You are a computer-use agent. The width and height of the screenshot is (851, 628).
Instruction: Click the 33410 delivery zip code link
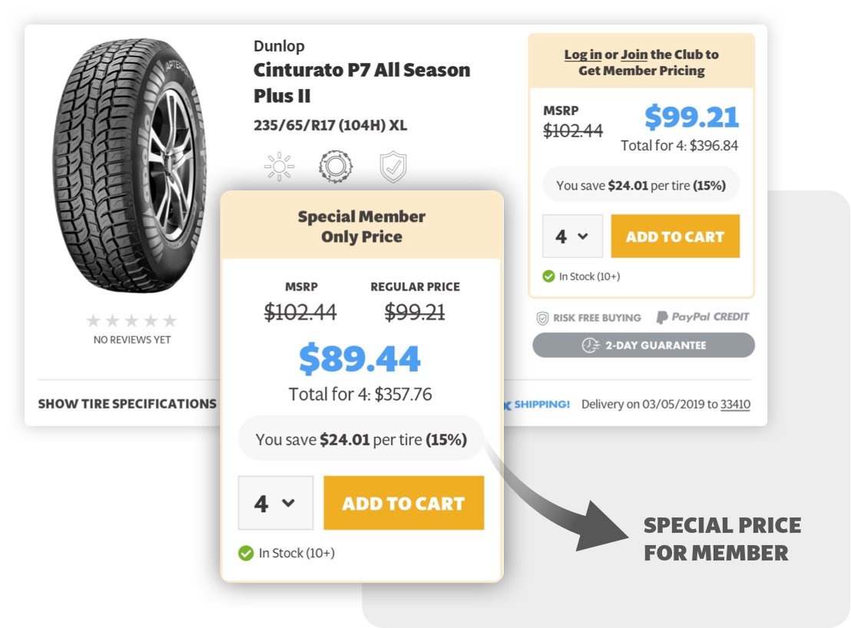[x=735, y=405]
